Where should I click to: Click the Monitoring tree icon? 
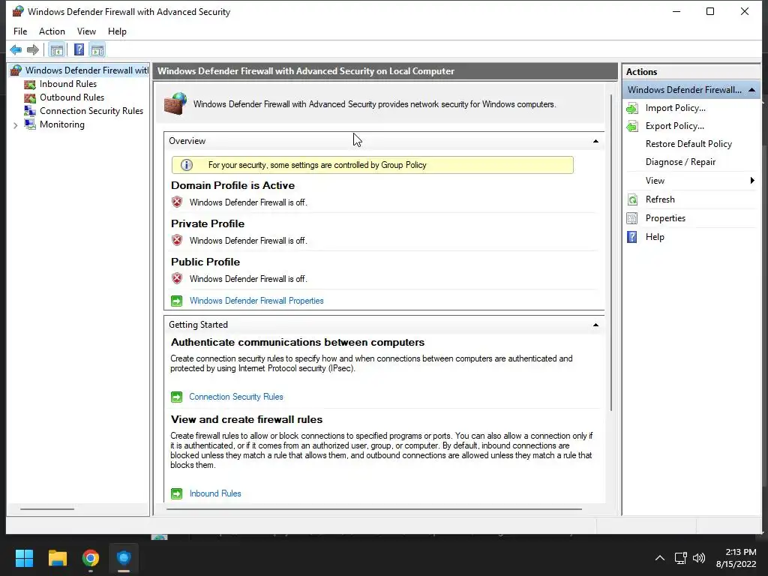30,124
